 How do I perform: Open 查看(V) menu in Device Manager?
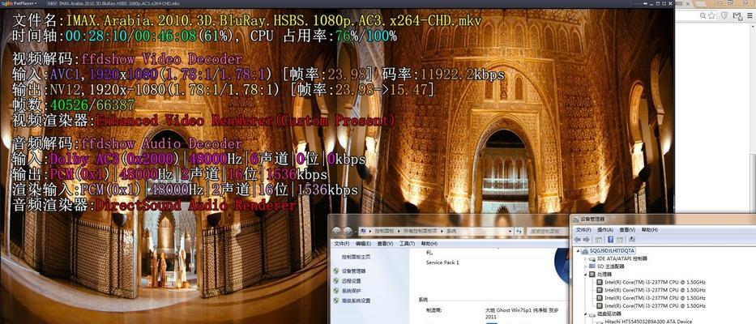627,230
